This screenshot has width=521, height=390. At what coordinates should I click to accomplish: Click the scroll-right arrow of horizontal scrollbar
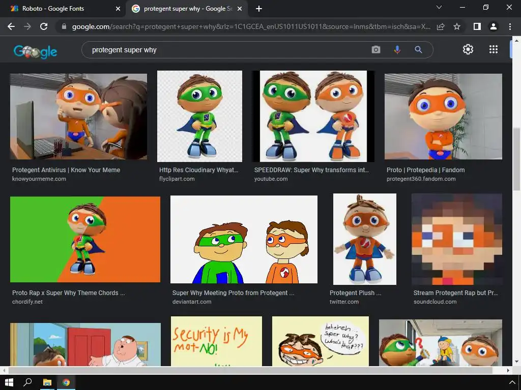[508, 370]
